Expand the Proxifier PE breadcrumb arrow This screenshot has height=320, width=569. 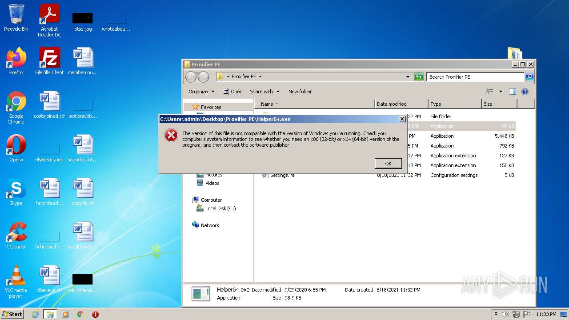(x=260, y=77)
